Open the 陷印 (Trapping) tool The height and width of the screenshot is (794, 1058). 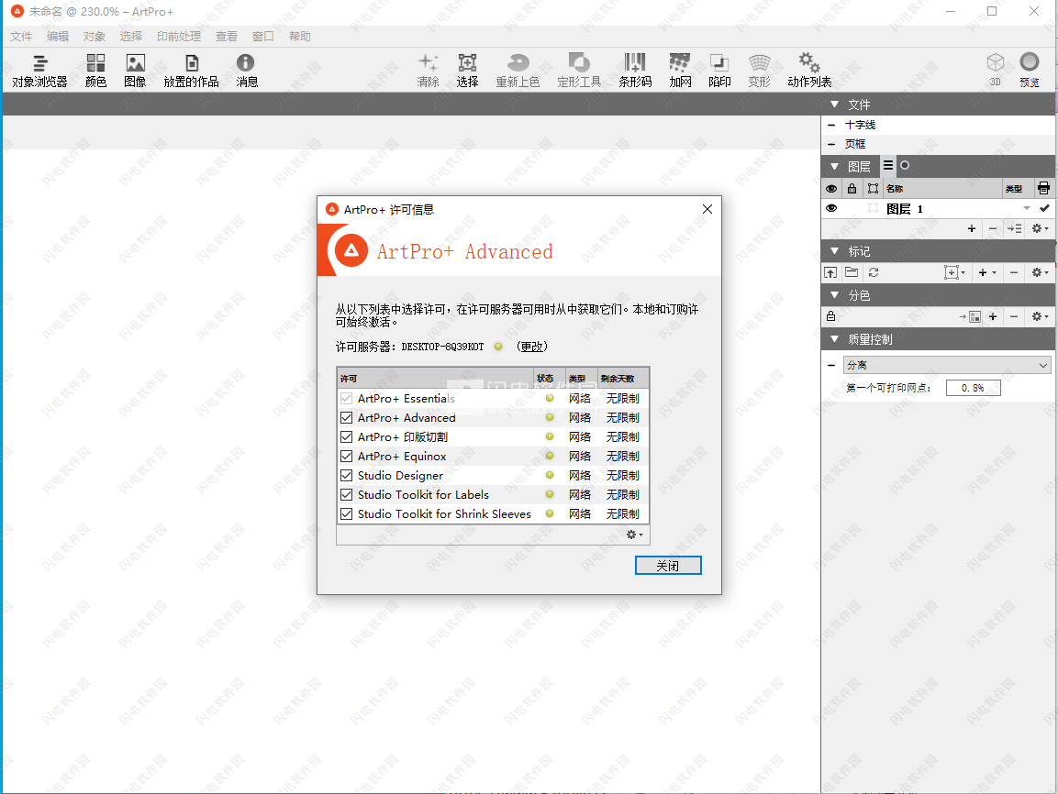tap(719, 69)
